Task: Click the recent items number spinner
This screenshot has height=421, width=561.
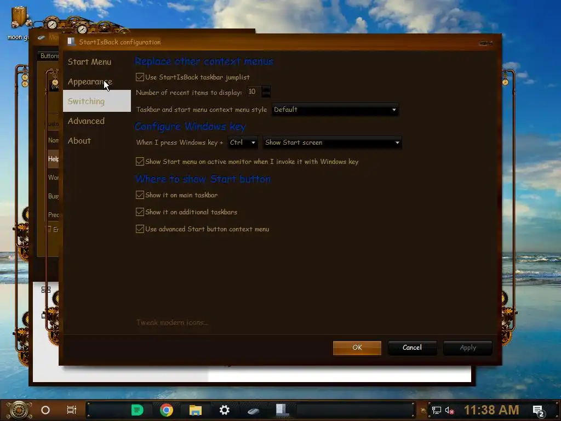Action: [x=266, y=92]
